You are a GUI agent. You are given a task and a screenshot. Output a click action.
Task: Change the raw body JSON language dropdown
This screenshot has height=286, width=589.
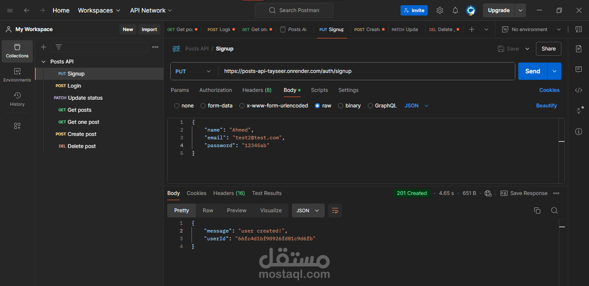tap(417, 106)
